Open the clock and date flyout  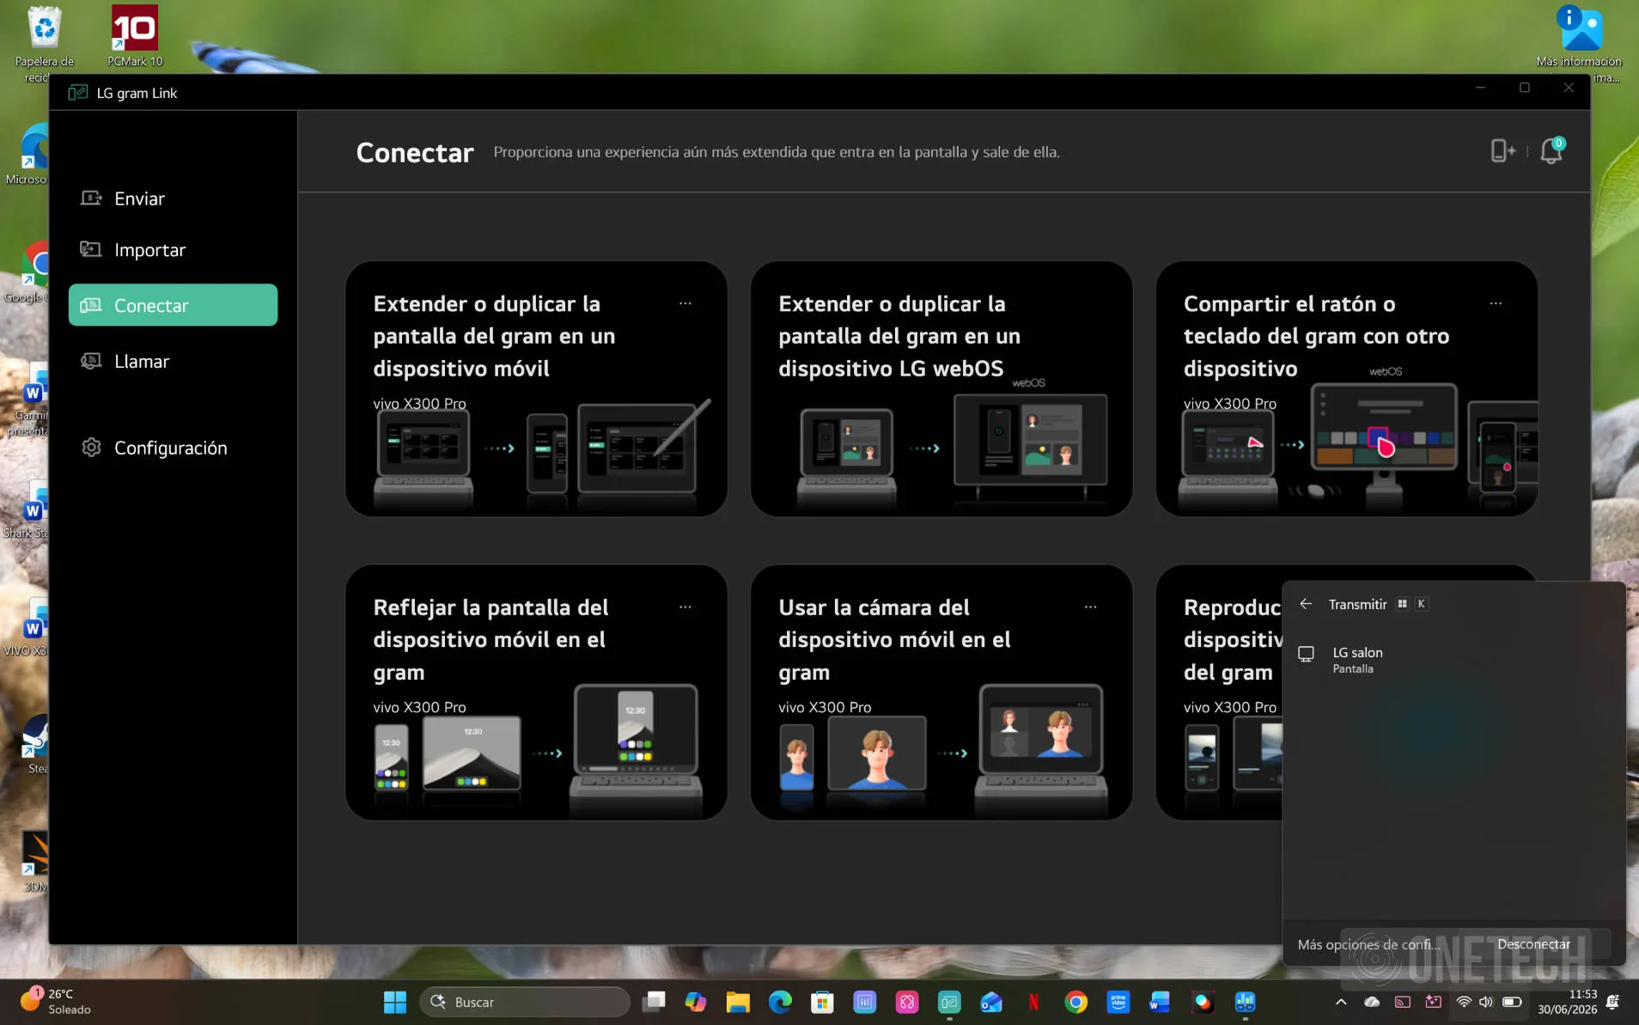coord(1568,1002)
